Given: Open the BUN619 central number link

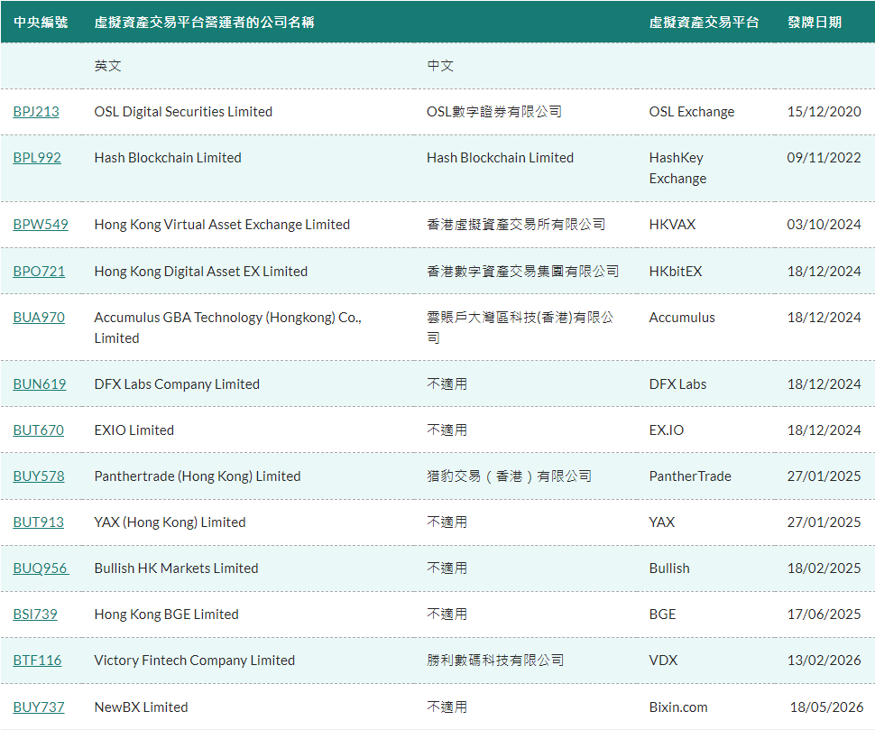Looking at the screenshot, I should 39,384.
